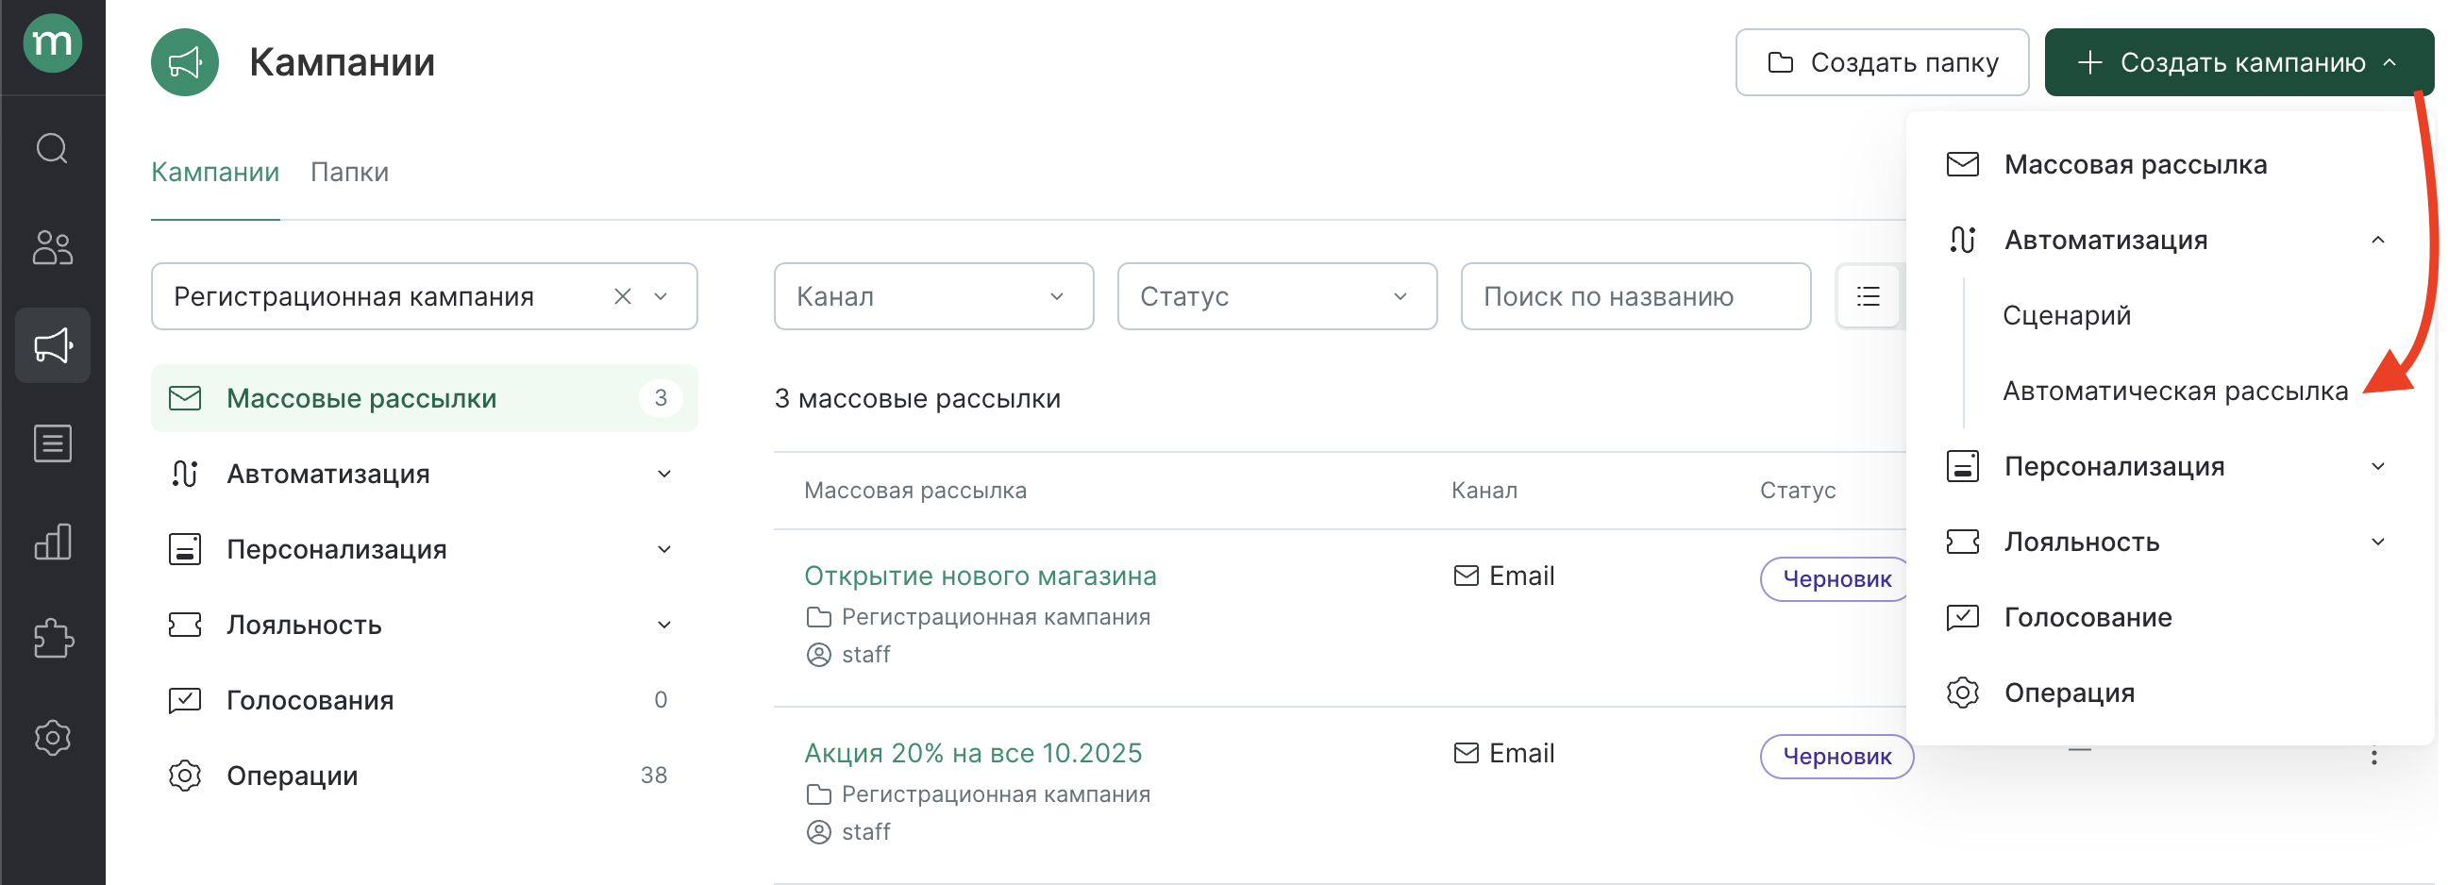This screenshot has width=2448, height=885.
Task: Click the Поиск по названию search field
Action: [x=1635, y=296]
